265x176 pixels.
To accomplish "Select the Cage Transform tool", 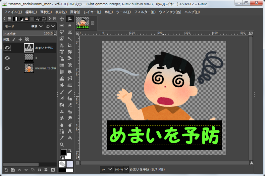I will point(70,78).
